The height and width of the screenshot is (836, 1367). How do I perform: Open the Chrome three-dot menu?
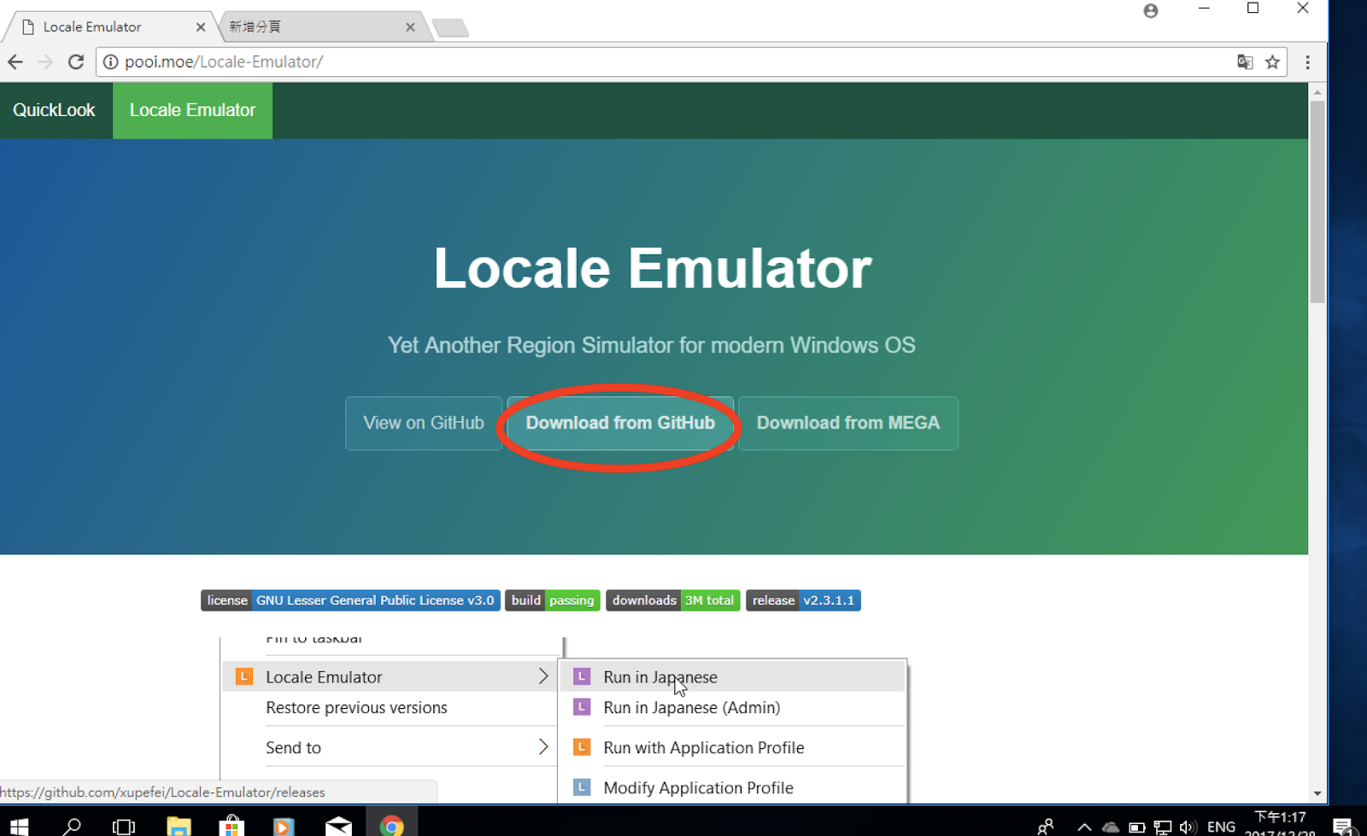[x=1307, y=61]
